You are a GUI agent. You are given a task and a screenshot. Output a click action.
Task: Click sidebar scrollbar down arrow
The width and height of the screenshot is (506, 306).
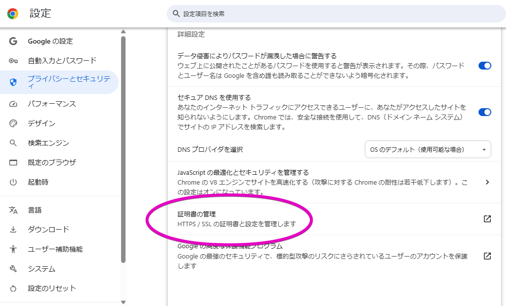pos(123,302)
